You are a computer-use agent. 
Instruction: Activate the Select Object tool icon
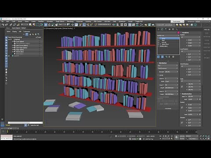coord(30,25)
